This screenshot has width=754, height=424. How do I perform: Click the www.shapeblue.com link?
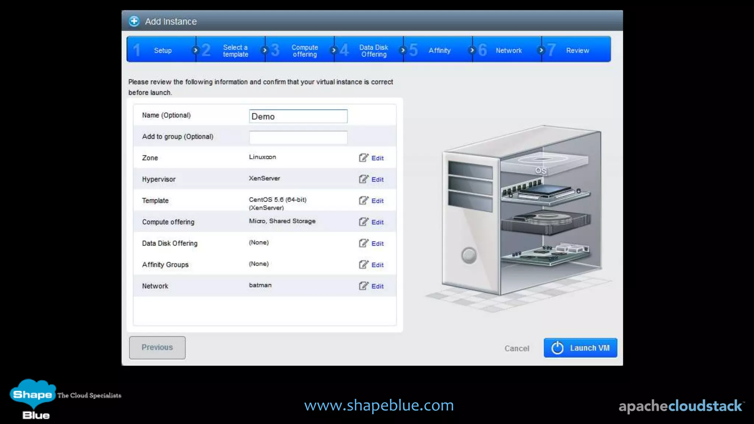[x=379, y=405]
